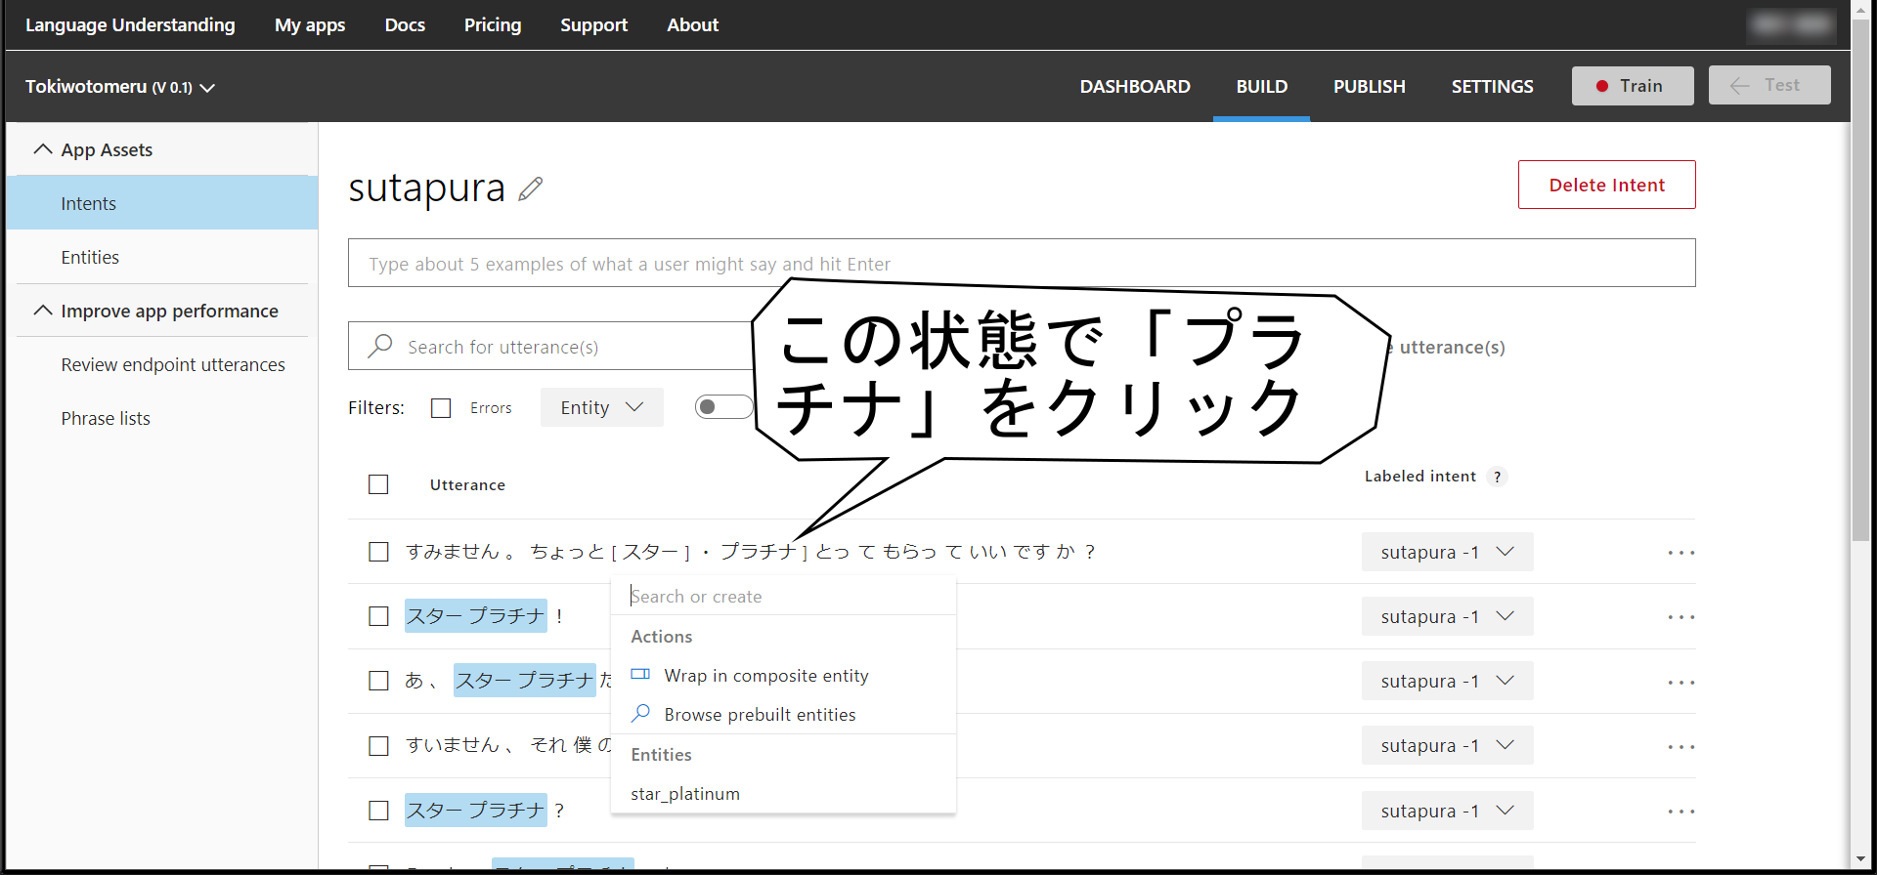Switch to the SETTINGS tab
Screen dimensions: 1877x875
point(1492,86)
